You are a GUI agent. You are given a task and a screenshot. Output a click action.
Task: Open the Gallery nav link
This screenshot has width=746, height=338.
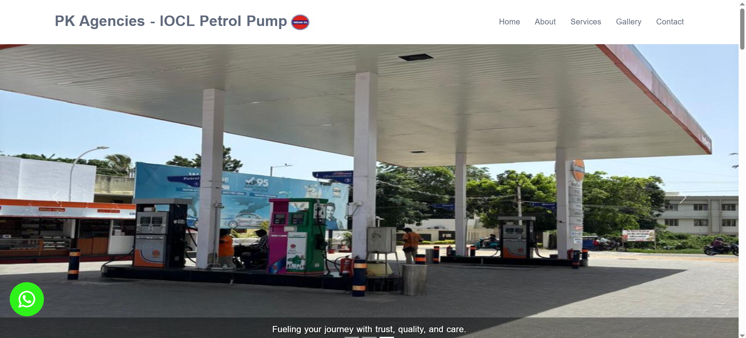629,22
